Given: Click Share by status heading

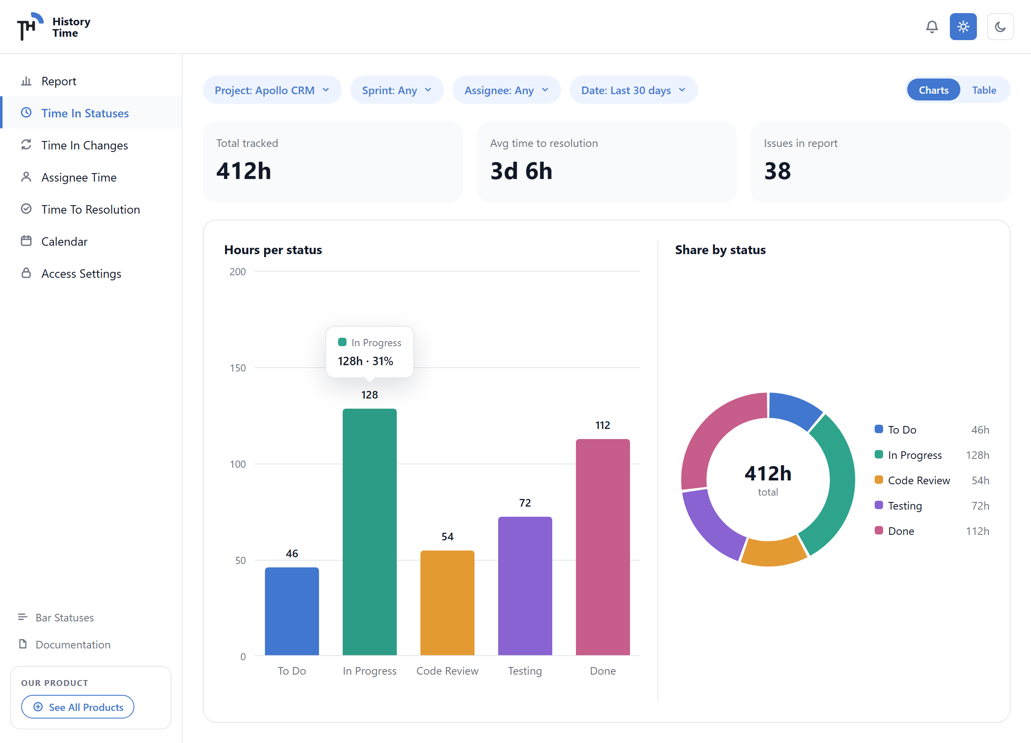Looking at the screenshot, I should pyautogui.click(x=720, y=250).
